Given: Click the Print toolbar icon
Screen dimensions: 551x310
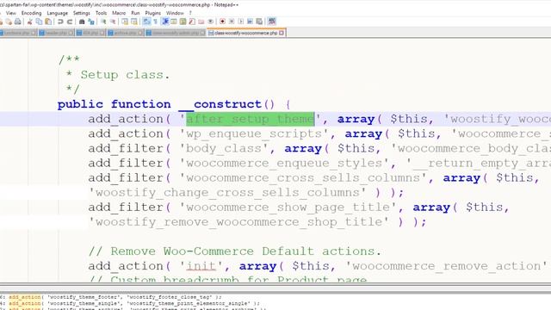Looking at the screenshot, I should [x=17, y=22].
